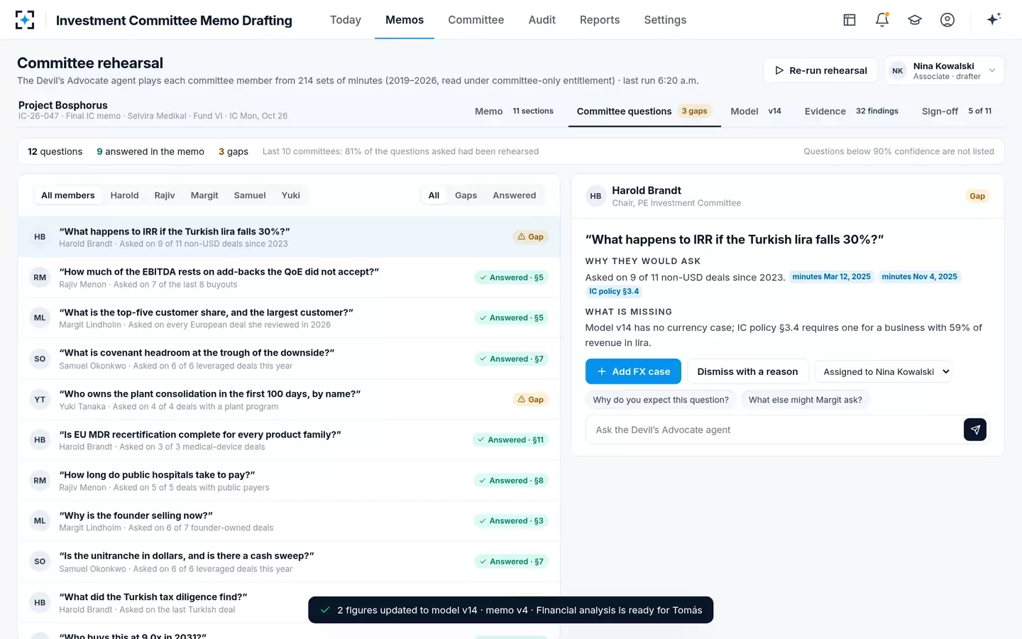The width and height of the screenshot is (1022, 639).
Task: Open the Model v14 tab
Action: [756, 111]
